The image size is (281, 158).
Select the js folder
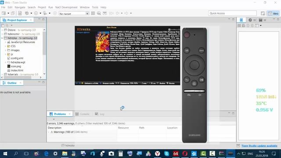click(x=10, y=54)
